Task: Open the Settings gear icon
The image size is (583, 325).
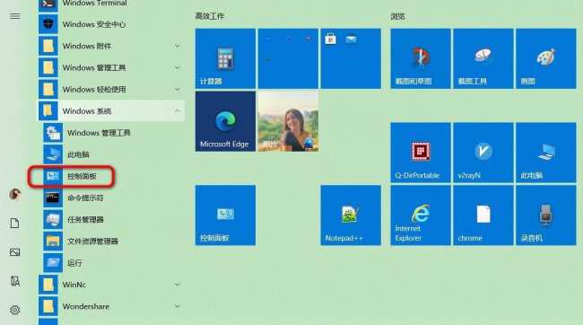Action: (x=15, y=310)
